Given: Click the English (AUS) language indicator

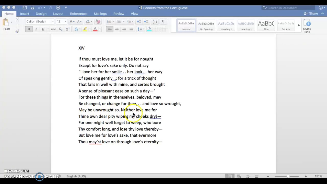Looking at the screenshot, I should tap(76, 176).
